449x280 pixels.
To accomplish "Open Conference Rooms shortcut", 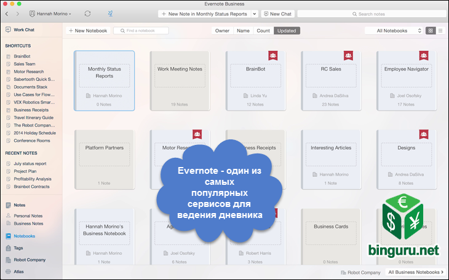I will tap(32, 141).
